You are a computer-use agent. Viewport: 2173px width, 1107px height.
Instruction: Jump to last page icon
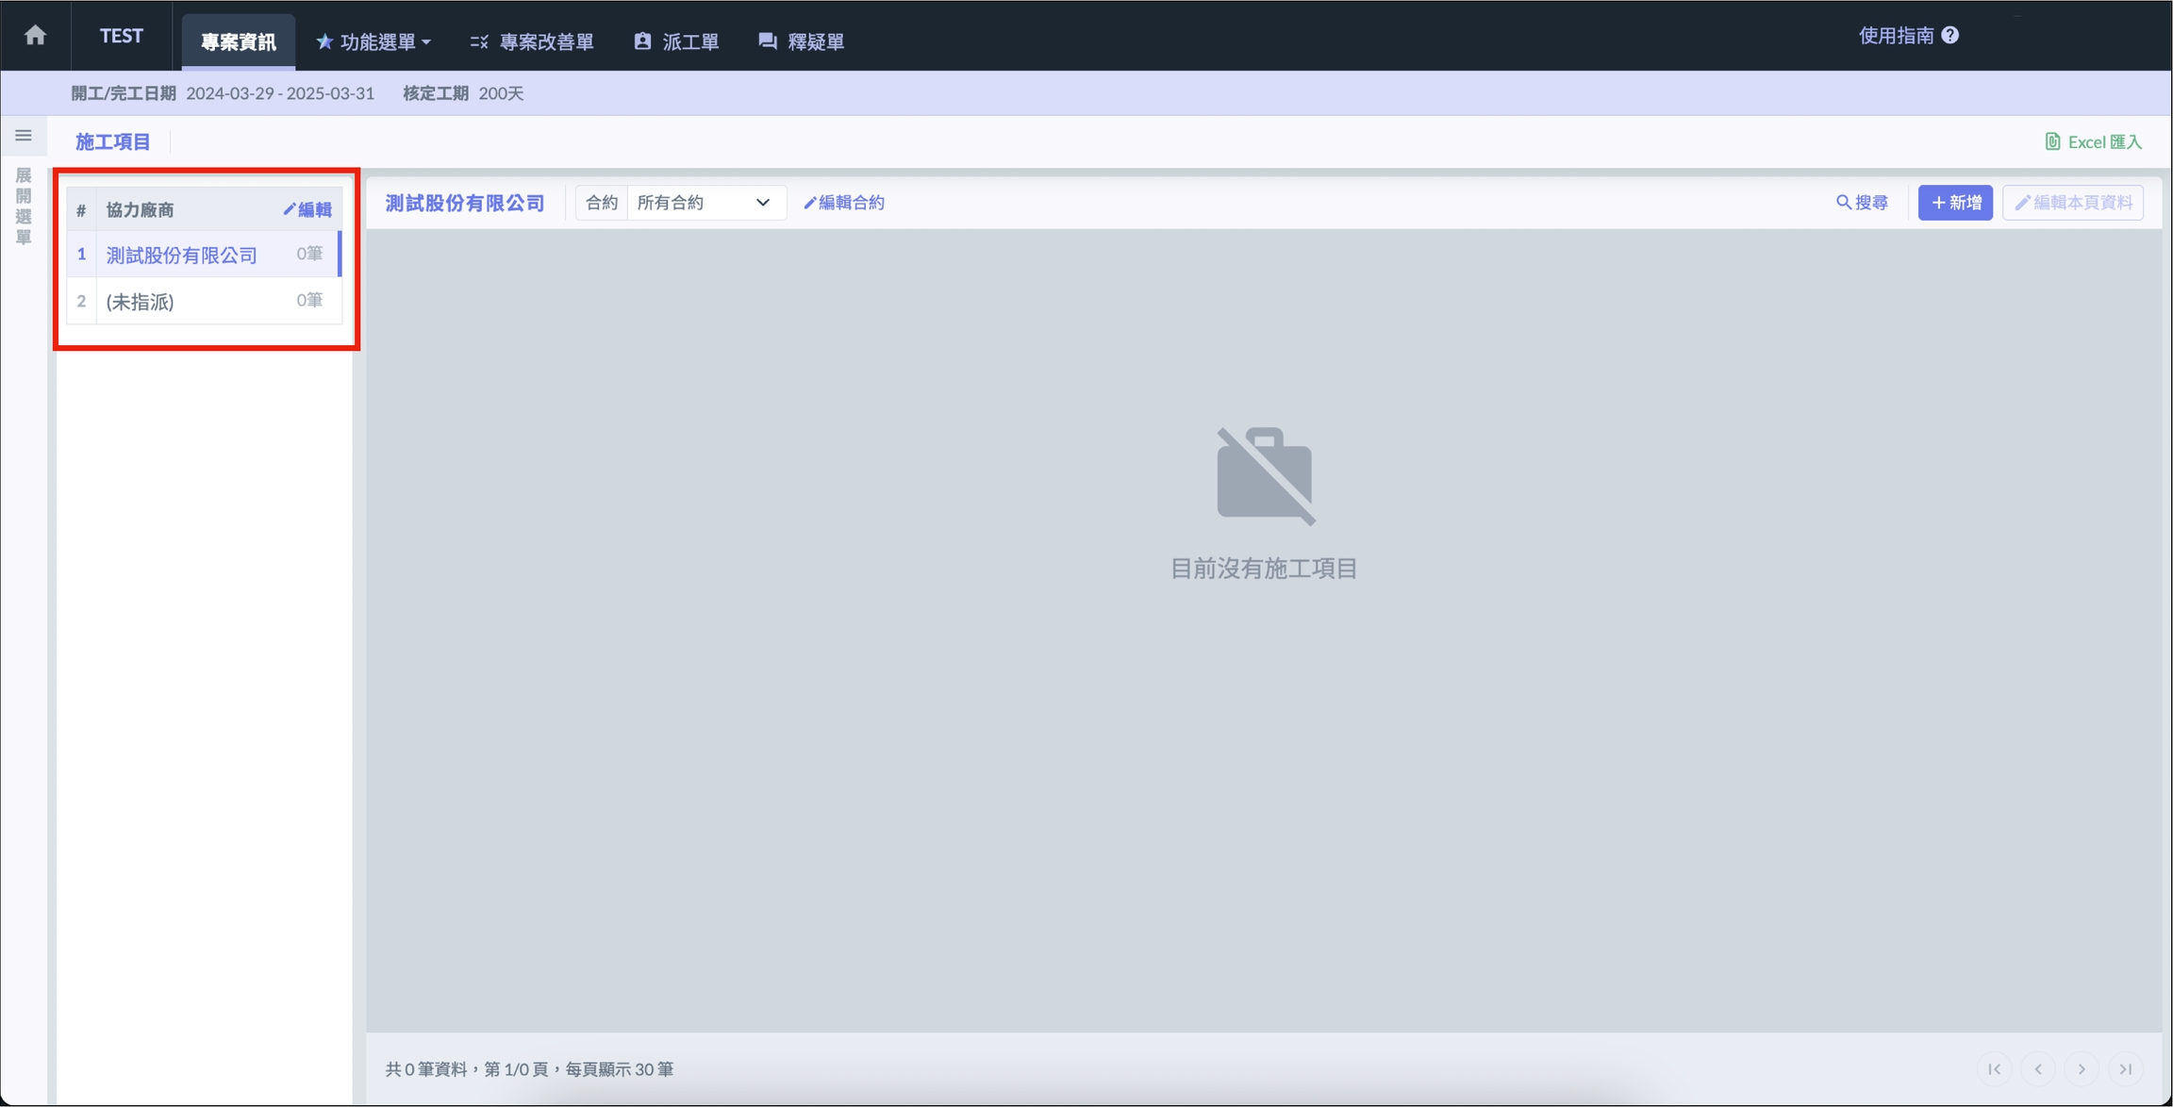point(2126,1068)
